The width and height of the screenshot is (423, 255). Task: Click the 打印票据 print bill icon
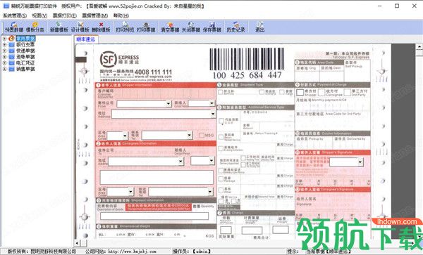(x=146, y=27)
